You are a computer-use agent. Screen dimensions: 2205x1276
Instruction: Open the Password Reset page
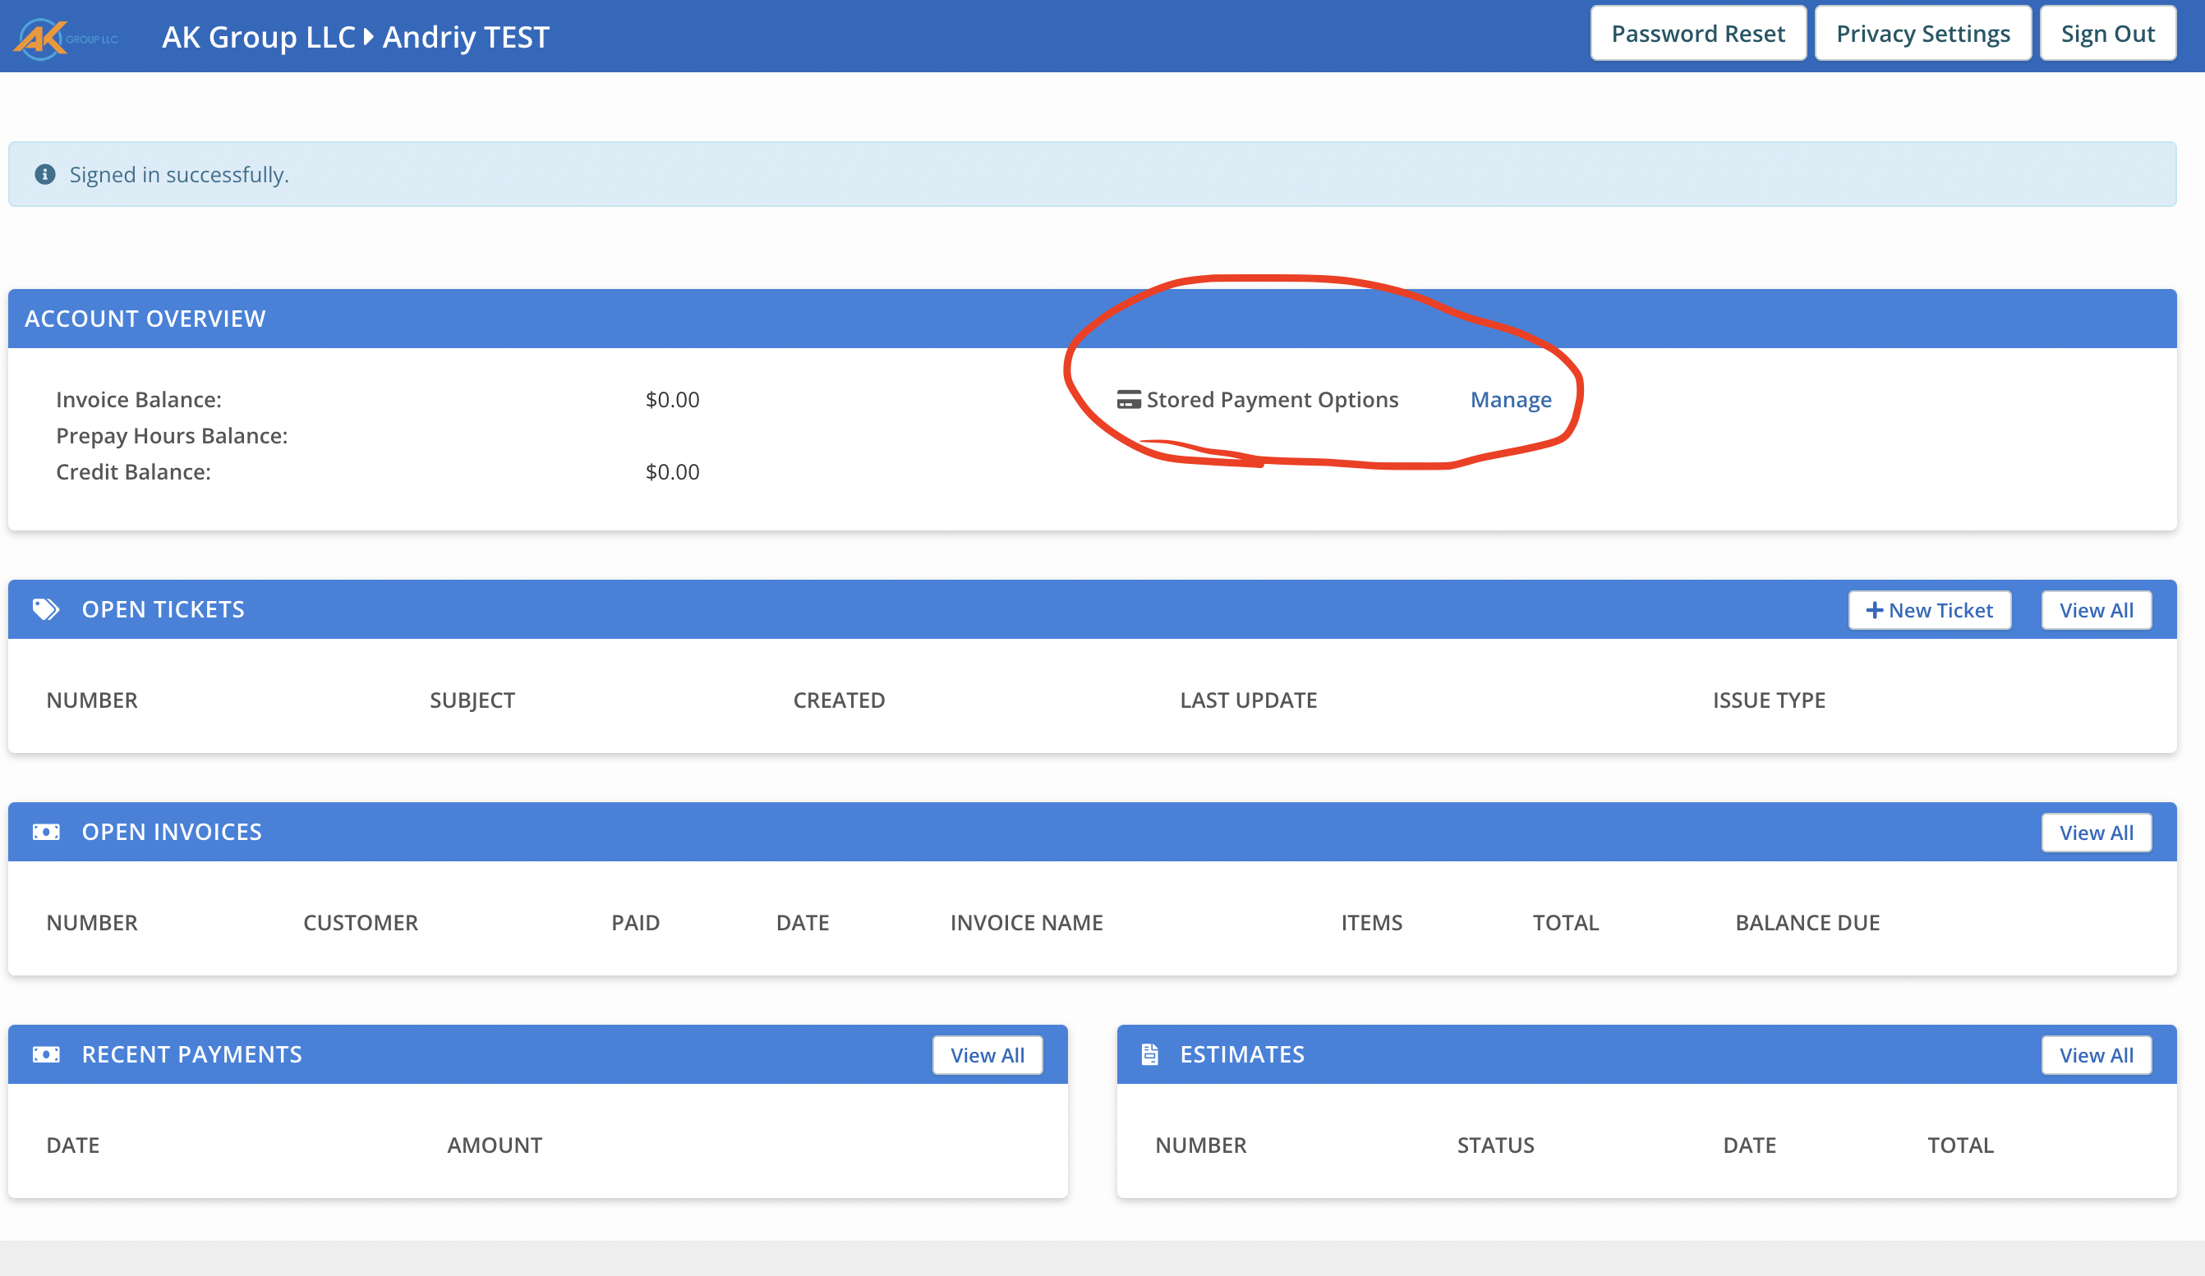click(1697, 34)
